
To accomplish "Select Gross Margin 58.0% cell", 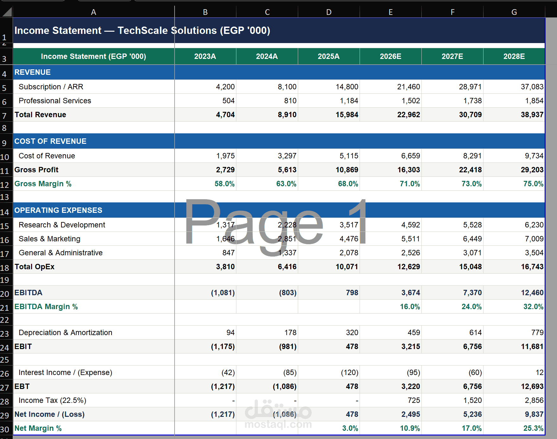I will (205, 184).
